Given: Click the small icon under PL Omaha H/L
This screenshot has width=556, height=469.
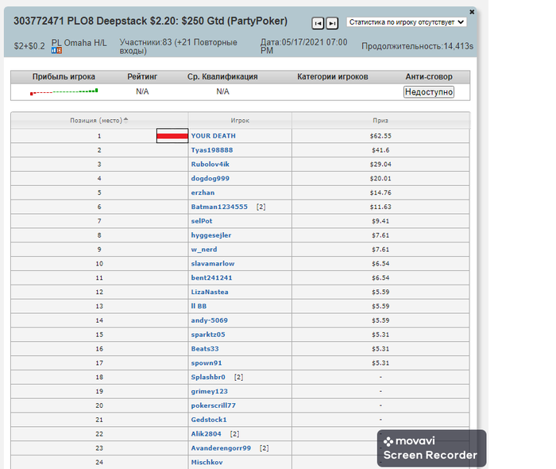Looking at the screenshot, I should click(56, 50).
